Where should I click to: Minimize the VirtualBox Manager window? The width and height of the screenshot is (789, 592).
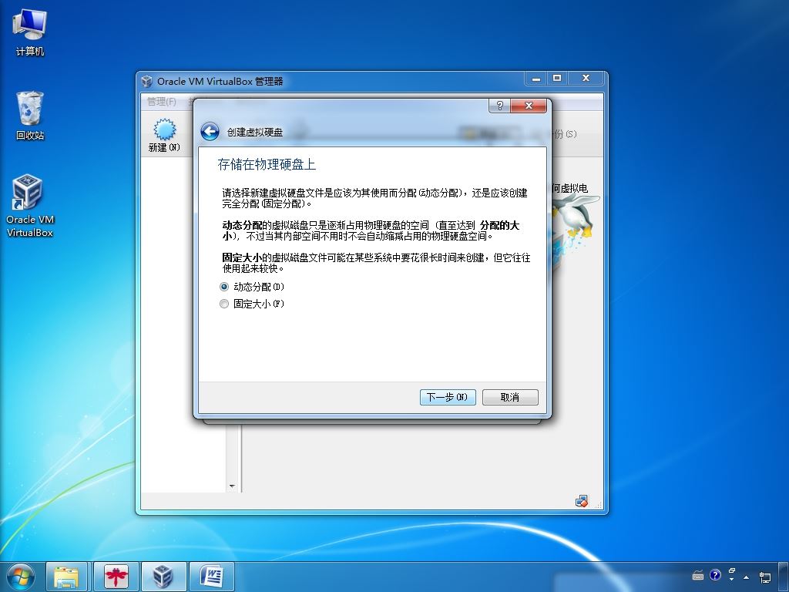tap(536, 79)
